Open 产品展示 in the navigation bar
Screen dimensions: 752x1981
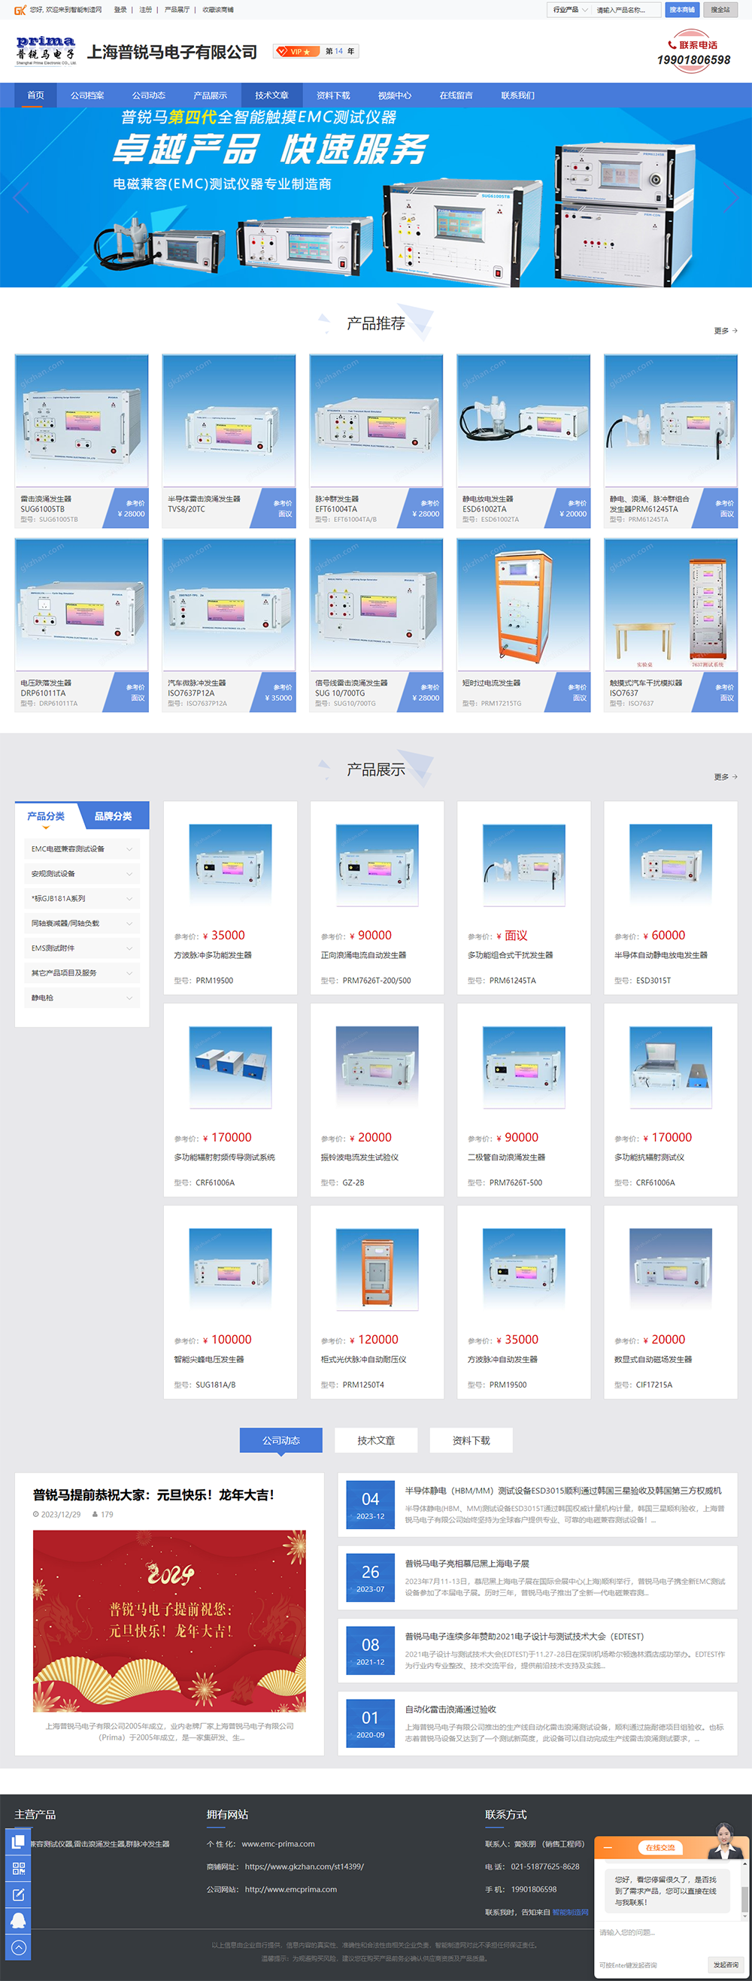[x=210, y=96]
